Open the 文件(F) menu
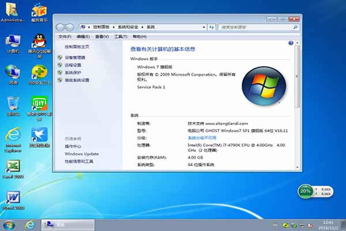Screen dimensions: 346x231 click(65, 36)
